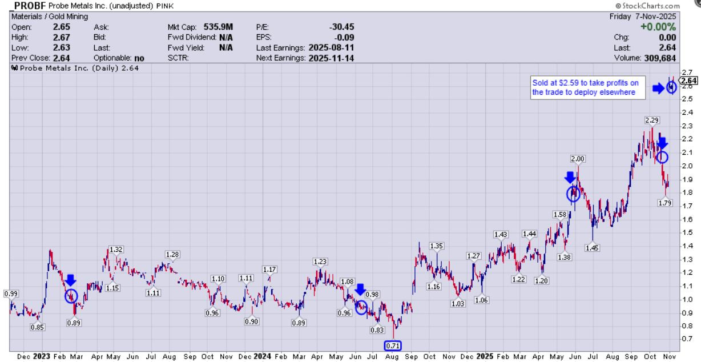This screenshot has width=701, height=362.
Task: Click the 1.15 price label
Action: (x=112, y=288)
